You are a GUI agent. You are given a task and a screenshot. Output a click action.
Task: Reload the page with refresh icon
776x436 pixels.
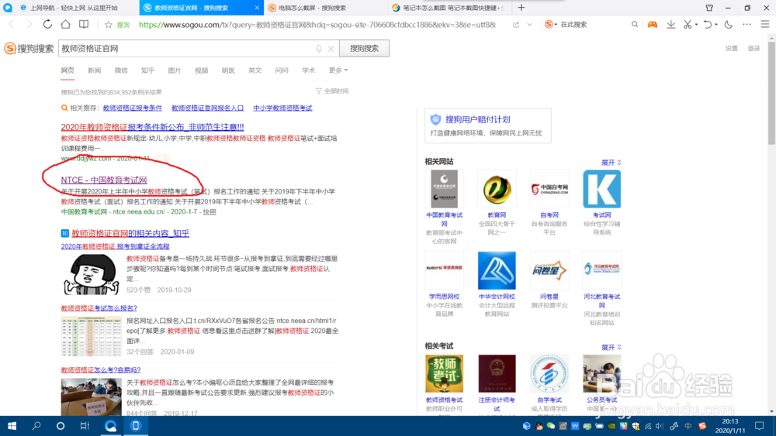click(47, 24)
